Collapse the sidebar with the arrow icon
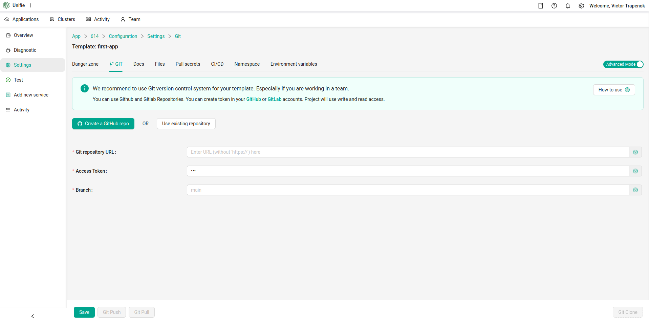Viewport: 649px width, 321px height. click(x=33, y=316)
